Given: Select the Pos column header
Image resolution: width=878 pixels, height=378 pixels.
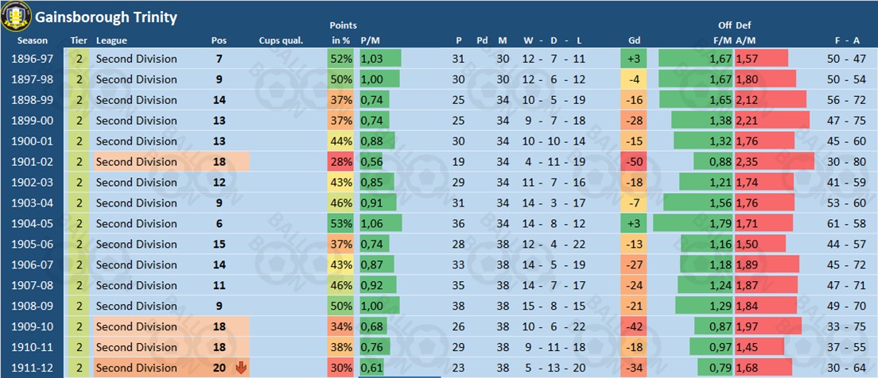Looking at the screenshot, I should pos(219,40).
